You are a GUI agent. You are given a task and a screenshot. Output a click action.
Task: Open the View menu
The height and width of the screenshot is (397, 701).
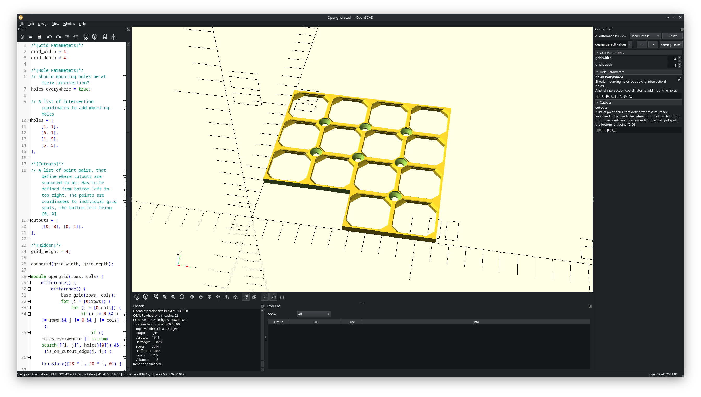tap(56, 24)
